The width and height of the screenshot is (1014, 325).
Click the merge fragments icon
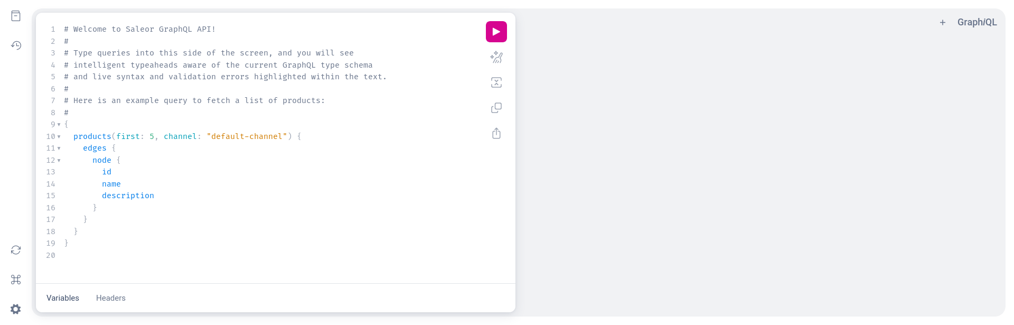496,82
